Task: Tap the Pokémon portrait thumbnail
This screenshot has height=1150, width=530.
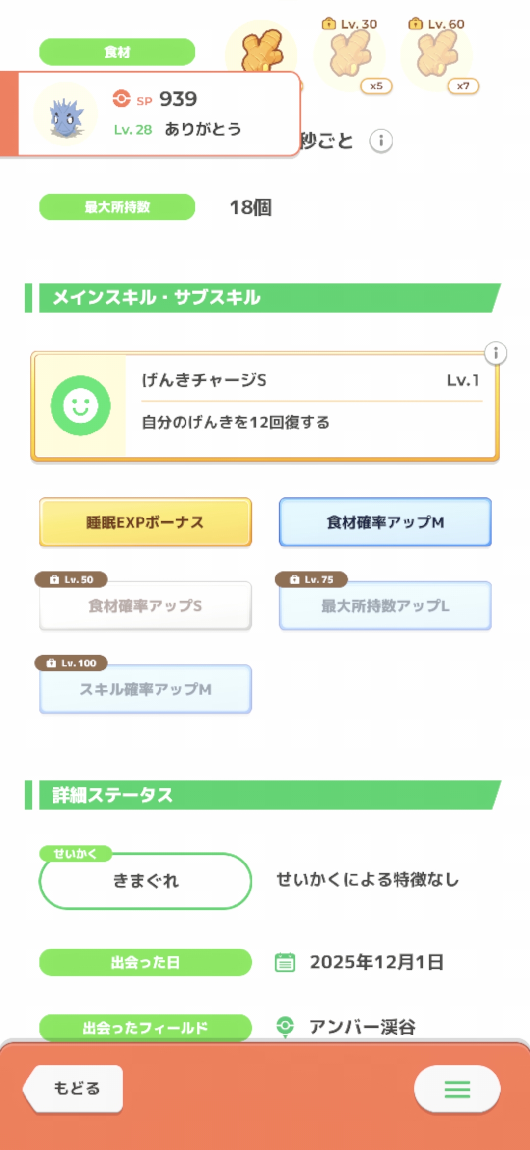Action: (66, 115)
